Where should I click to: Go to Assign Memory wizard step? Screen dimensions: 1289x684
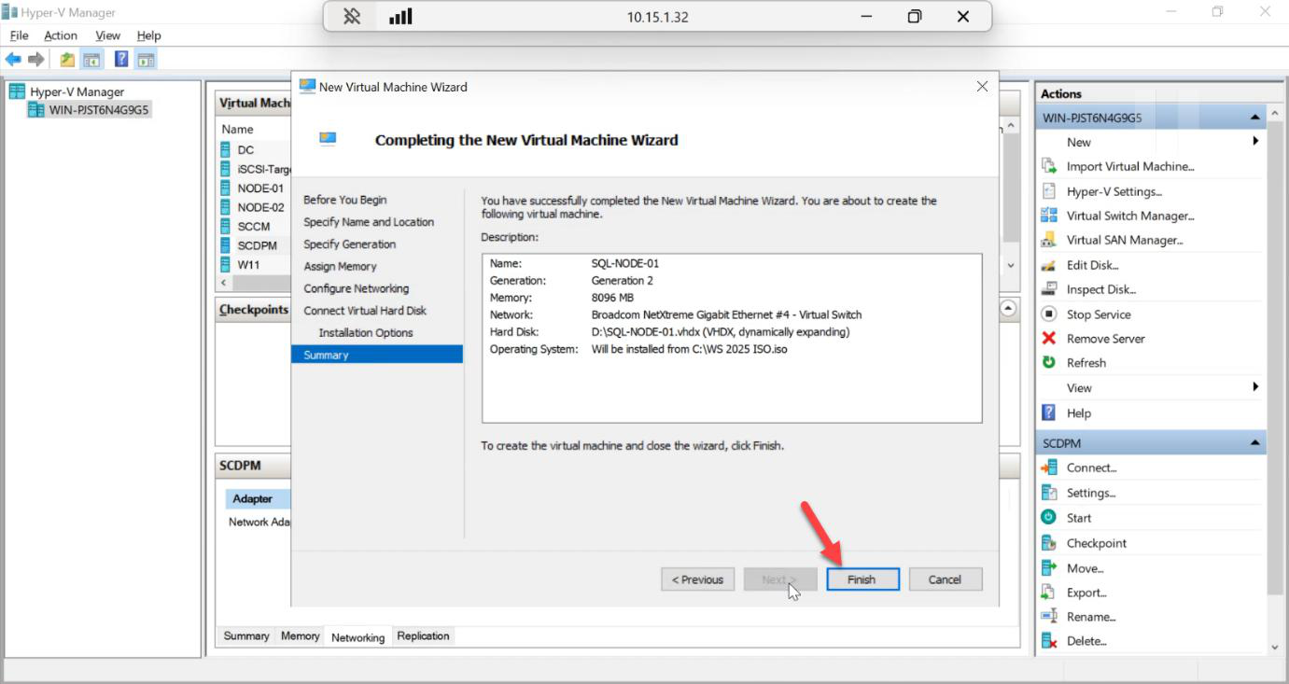pyautogui.click(x=341, y=266)
